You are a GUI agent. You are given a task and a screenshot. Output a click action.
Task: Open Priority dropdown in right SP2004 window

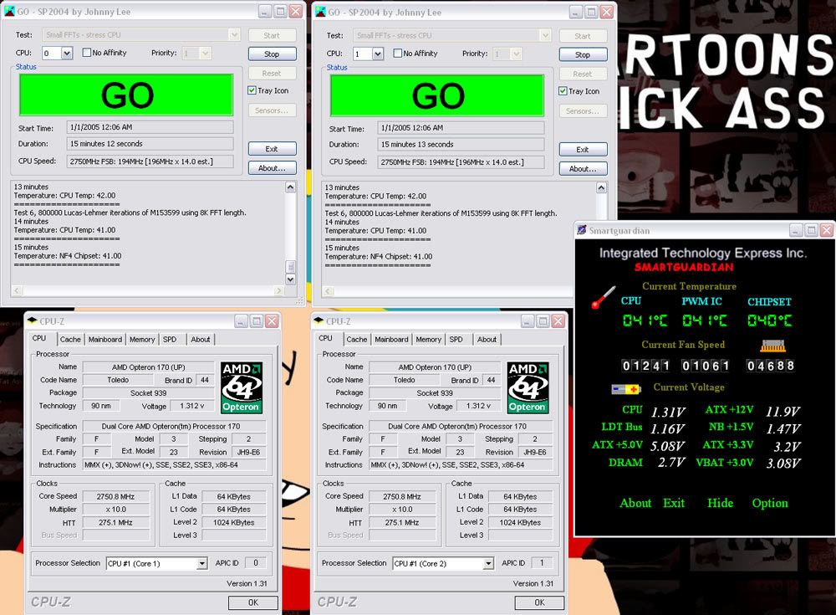[516, 54]
